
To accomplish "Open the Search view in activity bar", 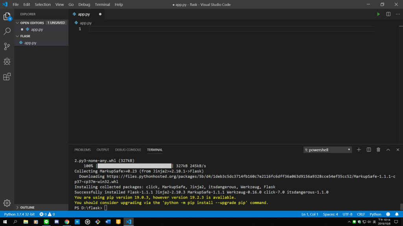I will (x=7, y=31).
